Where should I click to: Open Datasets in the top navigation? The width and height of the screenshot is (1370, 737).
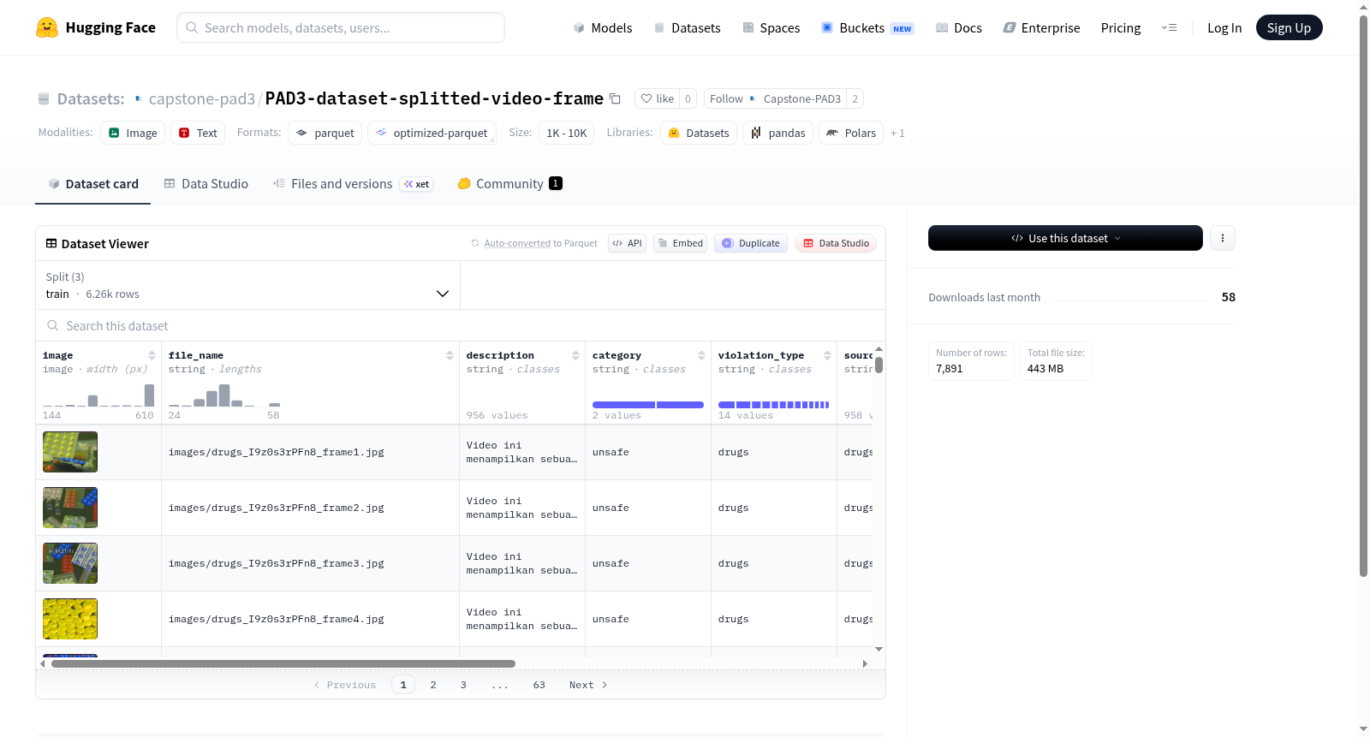(688, 27)
